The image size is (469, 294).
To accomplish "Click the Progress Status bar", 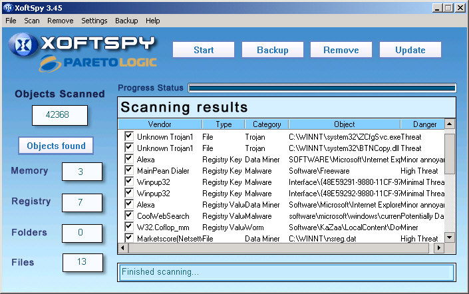I will (x=322, y=88).
